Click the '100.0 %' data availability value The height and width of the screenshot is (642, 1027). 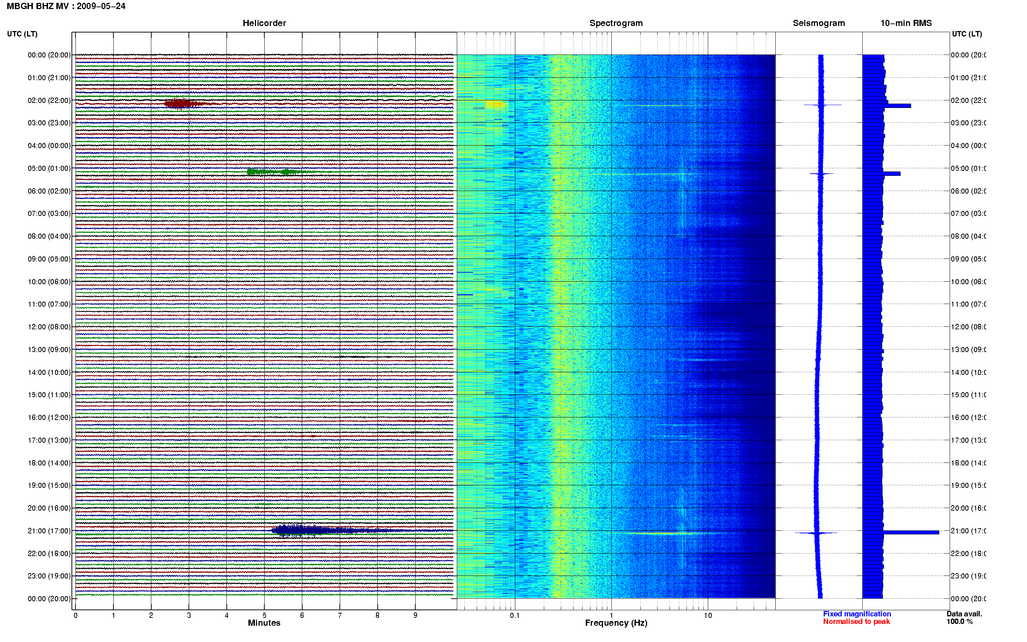click(959, 622)
